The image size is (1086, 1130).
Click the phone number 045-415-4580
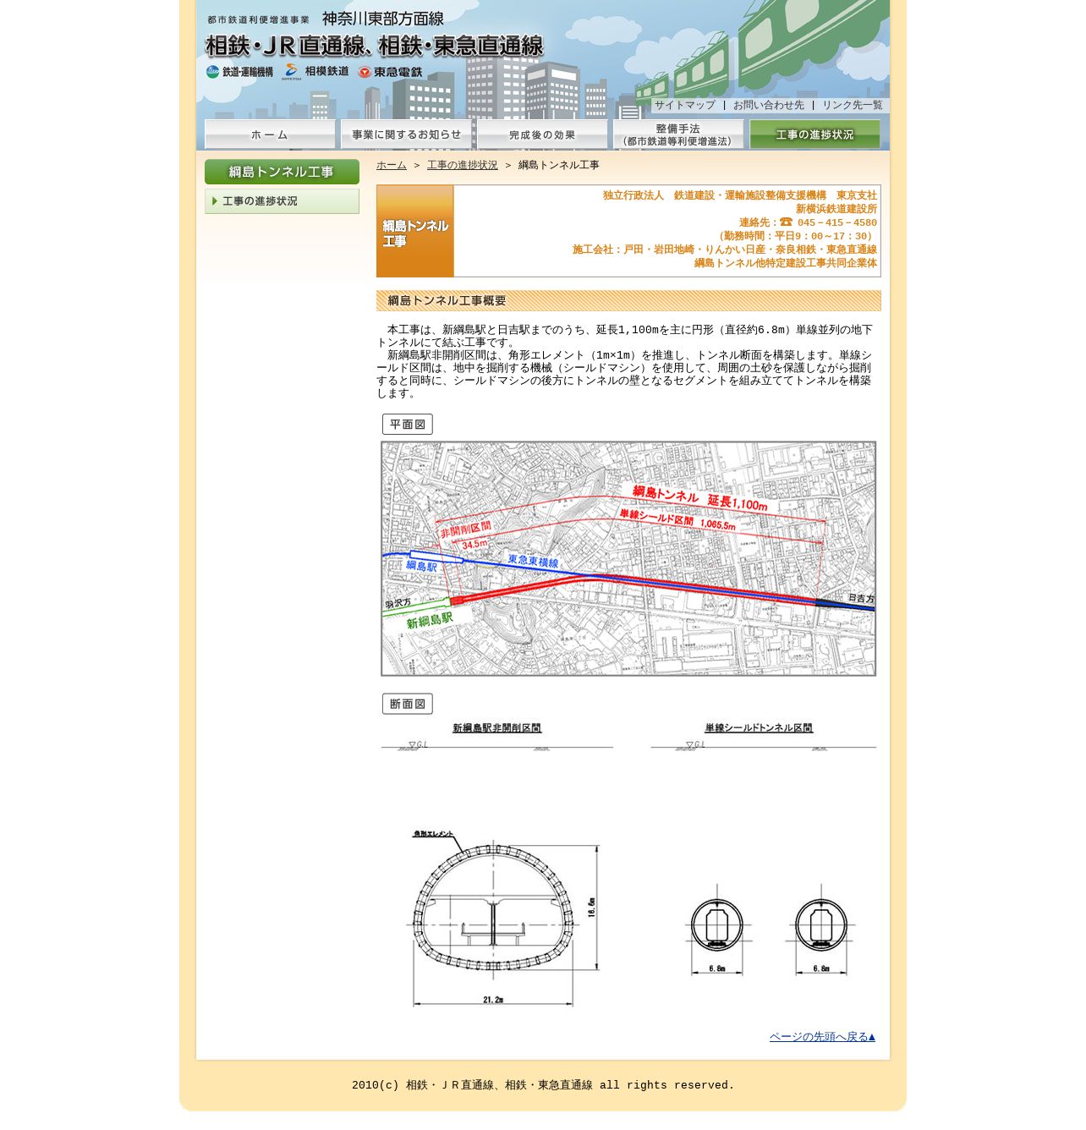[837, 223]
